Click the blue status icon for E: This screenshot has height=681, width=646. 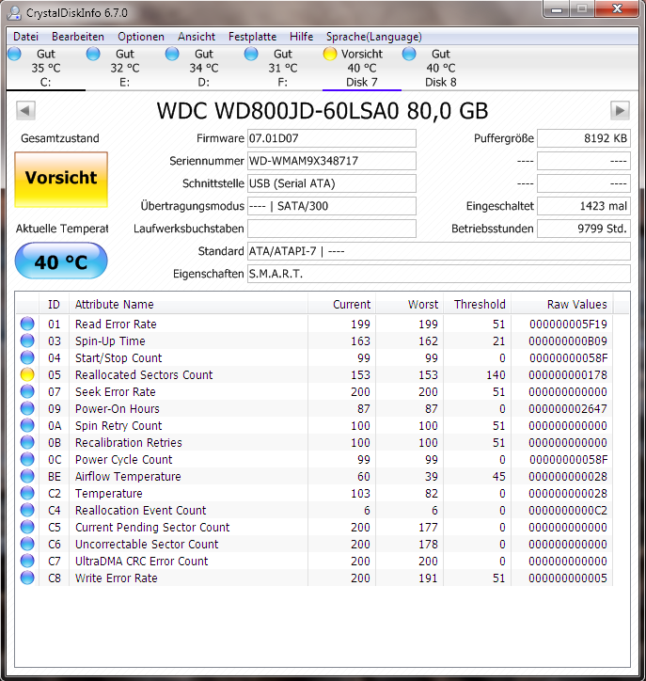[x=93, y=54]
